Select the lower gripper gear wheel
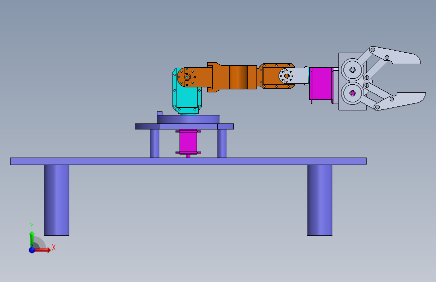Viewport: 436px width, 282px height. pos(353,93)
